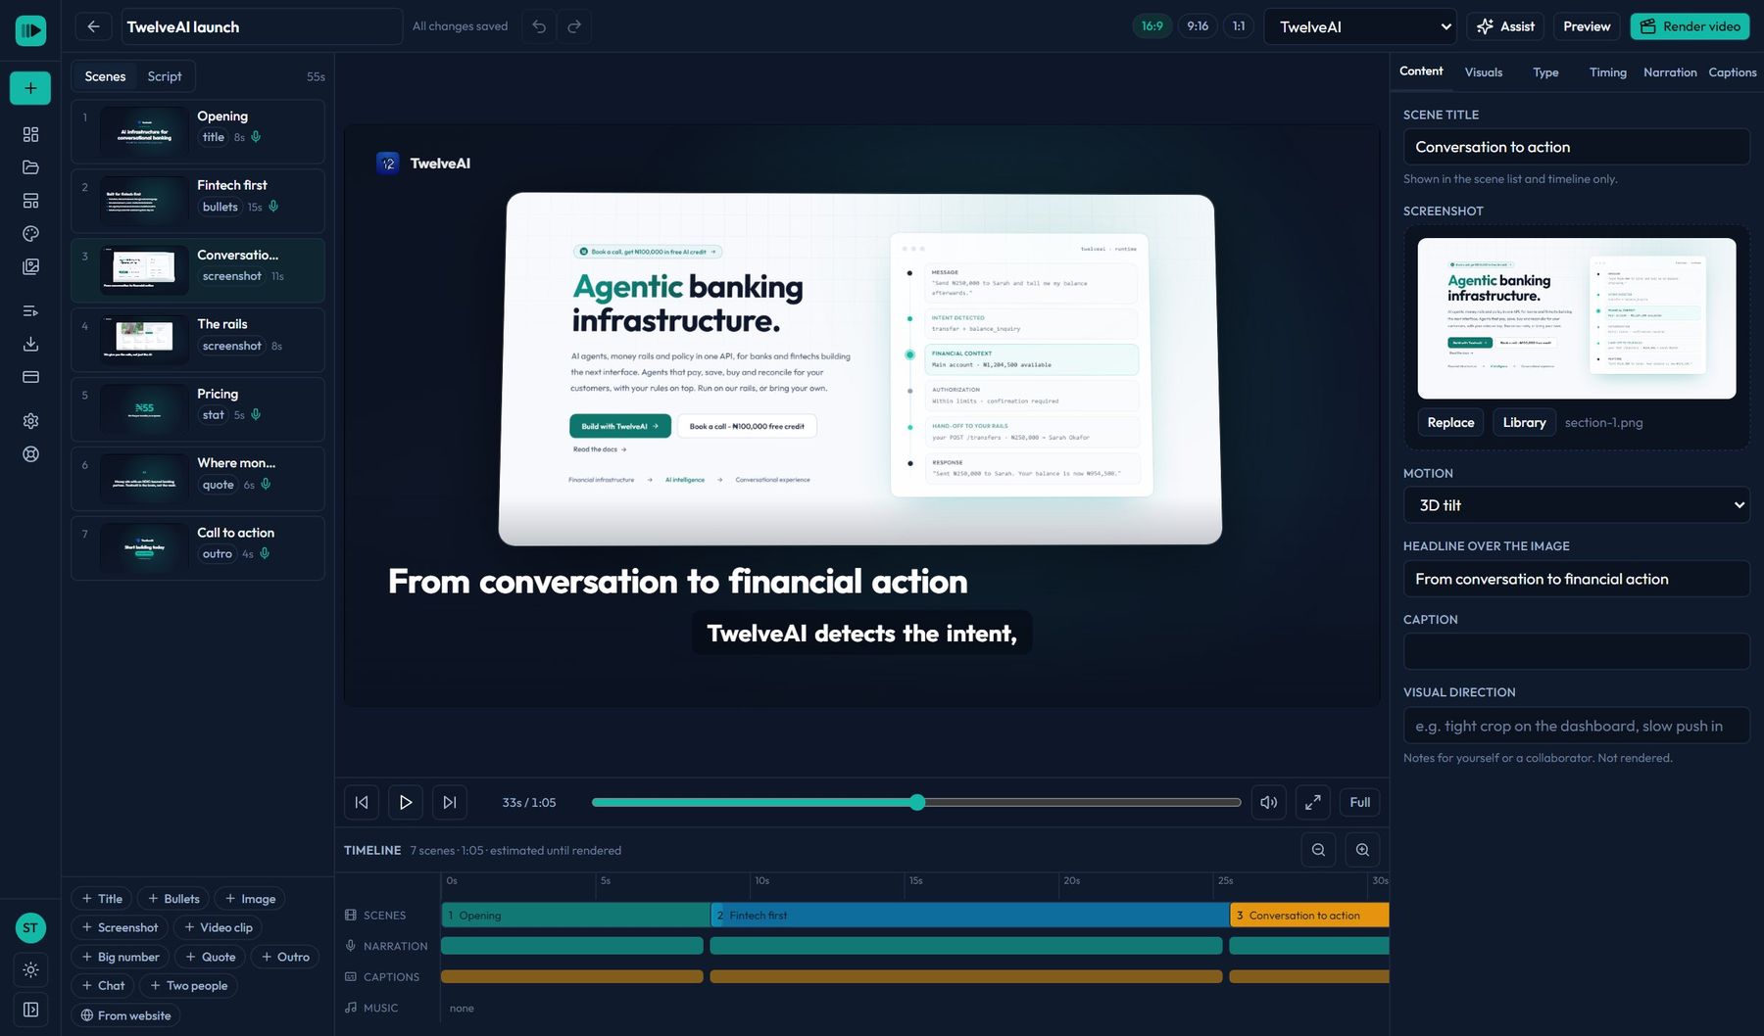Click the Assist button
The width and height of the screenshot is (1764, 1036).
(1505, 26)
